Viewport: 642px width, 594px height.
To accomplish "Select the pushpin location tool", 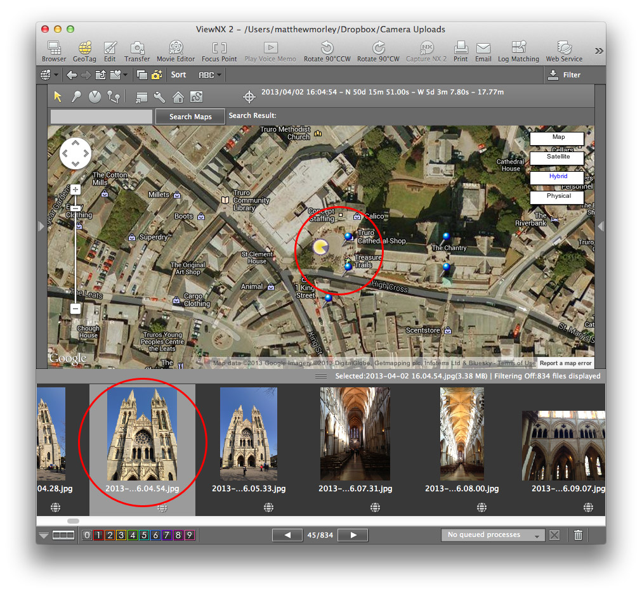I will click(x=76, y=97).
